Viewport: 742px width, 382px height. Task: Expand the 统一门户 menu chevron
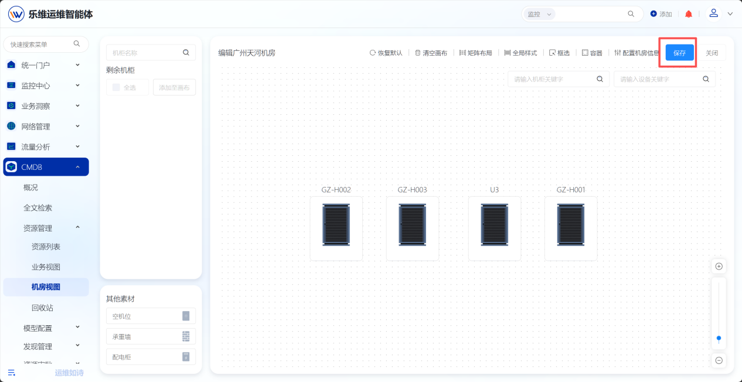click(x=78, y=64)
